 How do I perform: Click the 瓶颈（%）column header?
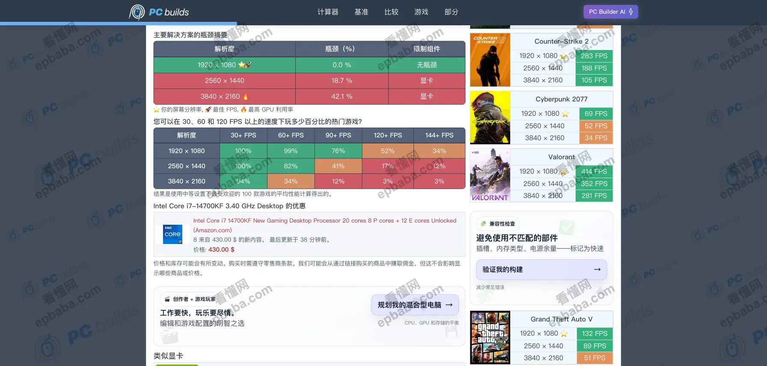342,49
